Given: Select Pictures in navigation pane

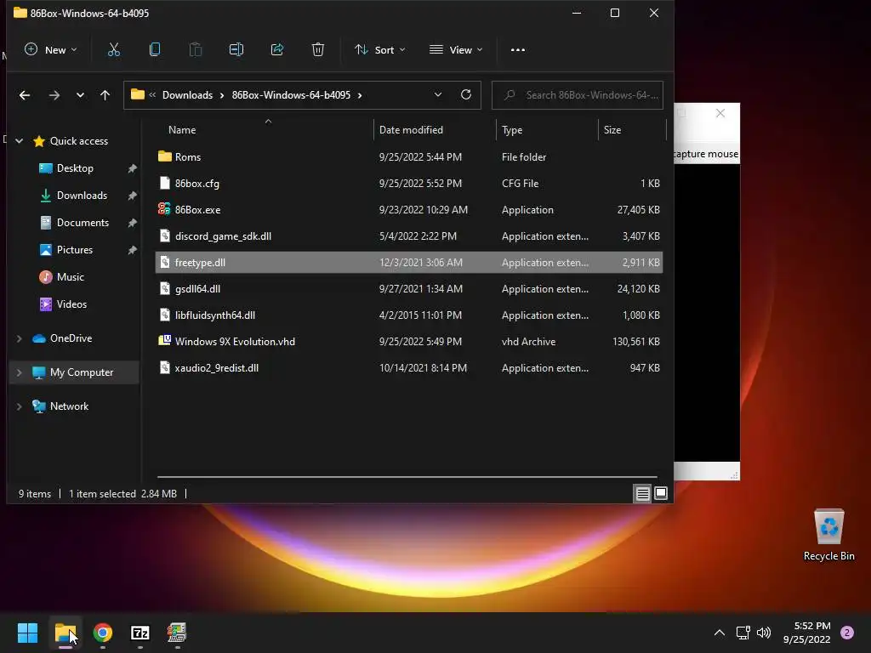Looking at the screenshot, I should pyautogui.click(x=75, y=250).
